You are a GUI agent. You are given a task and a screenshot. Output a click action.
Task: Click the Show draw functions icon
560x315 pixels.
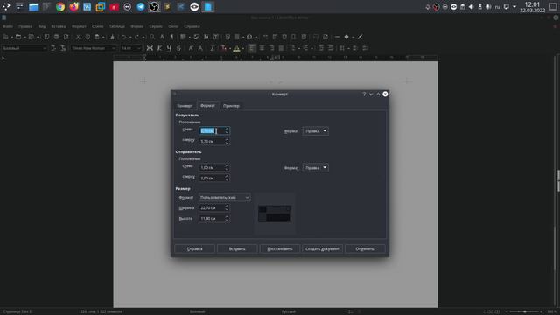coord(360,37)
